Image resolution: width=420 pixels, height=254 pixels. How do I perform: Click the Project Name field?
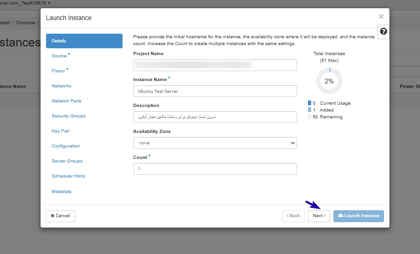pos(215,65)
